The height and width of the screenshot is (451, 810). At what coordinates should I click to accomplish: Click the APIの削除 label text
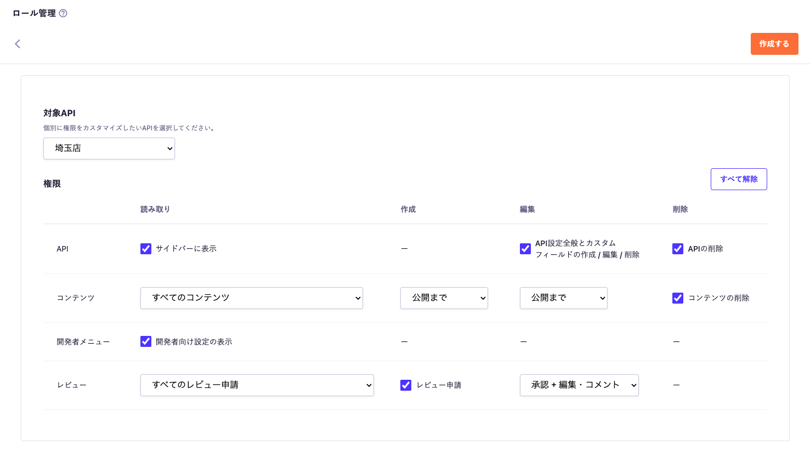[705, 249]
